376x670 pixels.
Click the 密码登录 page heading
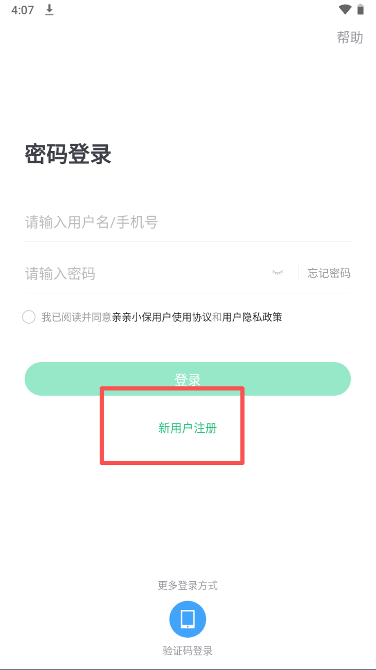[x=68, y=154]
